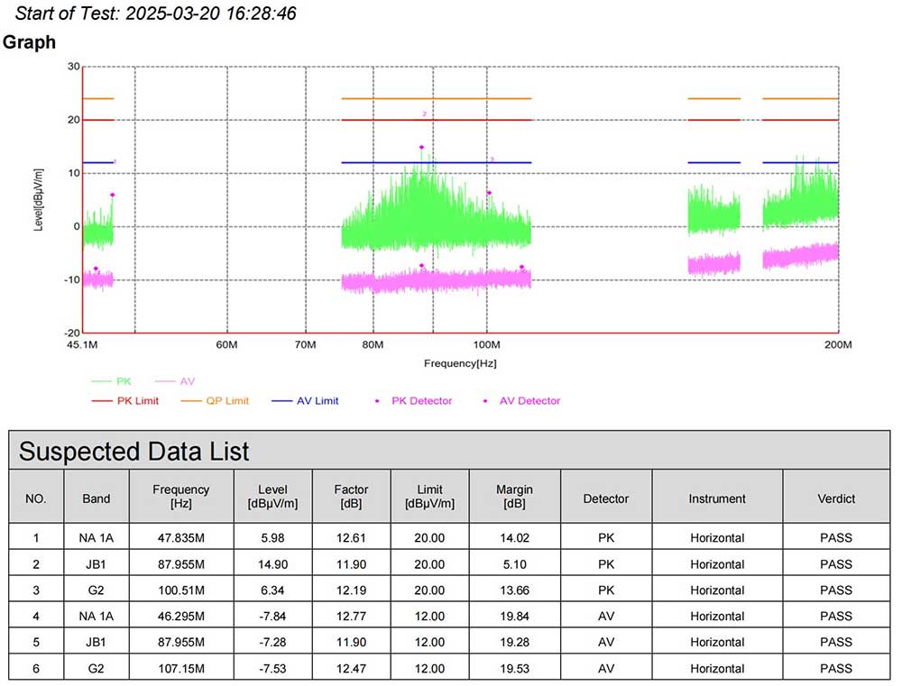The image size is (902, 686).
Task: Select the orange QP Limit legend swatch
Action: [x=215, y=401]
